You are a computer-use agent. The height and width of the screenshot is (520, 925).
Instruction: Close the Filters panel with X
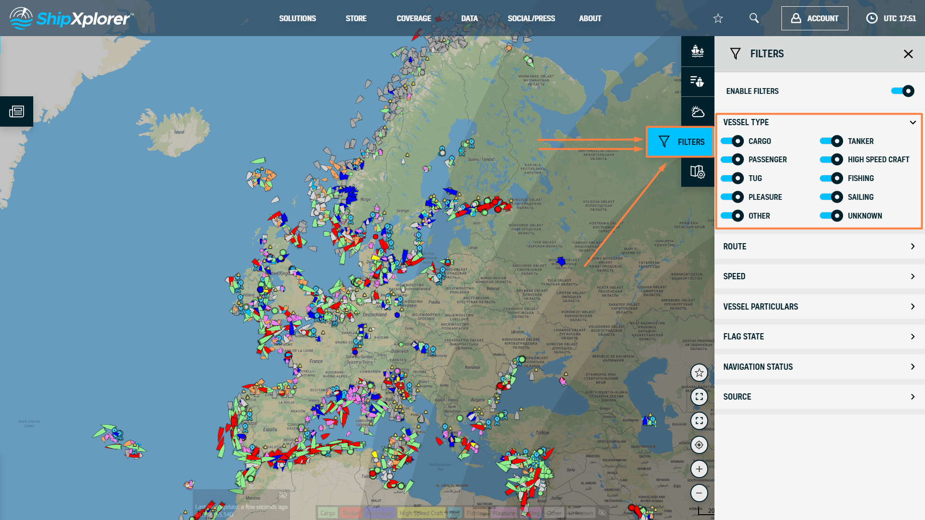[908, 54]
